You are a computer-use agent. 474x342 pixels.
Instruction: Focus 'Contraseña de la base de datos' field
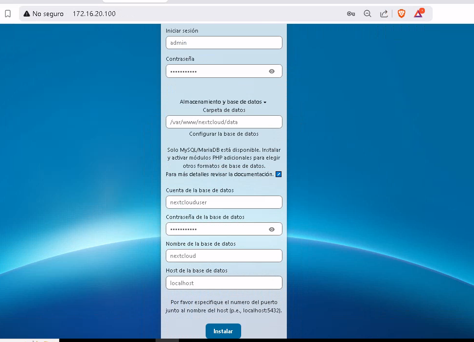pyautogui.click(x=224, y=229)
